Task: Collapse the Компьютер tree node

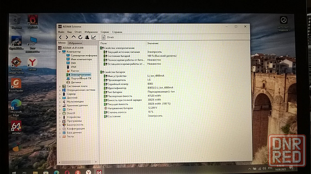Action: point(59,52)
